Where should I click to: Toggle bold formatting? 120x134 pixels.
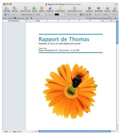click(x=69, y=14)
